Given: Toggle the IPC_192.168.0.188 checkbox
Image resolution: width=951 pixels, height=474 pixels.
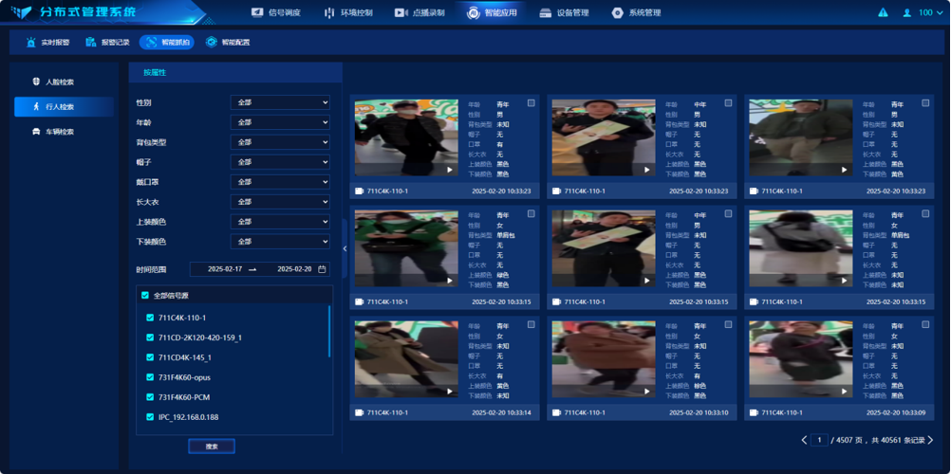Looking at the screenshot, I should [150, 417].
